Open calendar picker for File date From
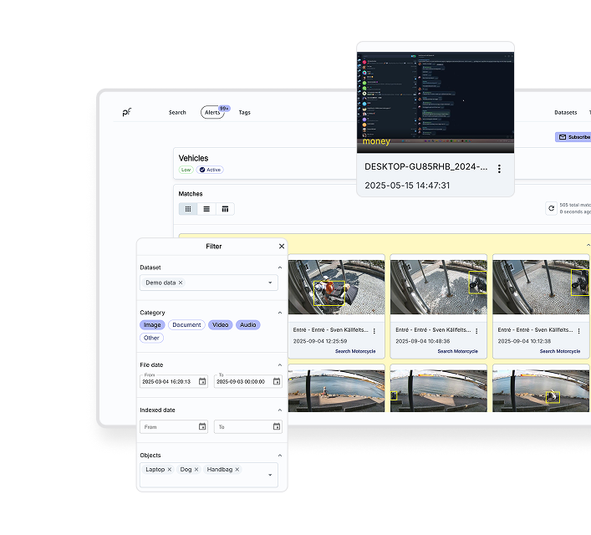Image resolution: width=591 pixels, height=535 pixels. [x=202, y=381]
